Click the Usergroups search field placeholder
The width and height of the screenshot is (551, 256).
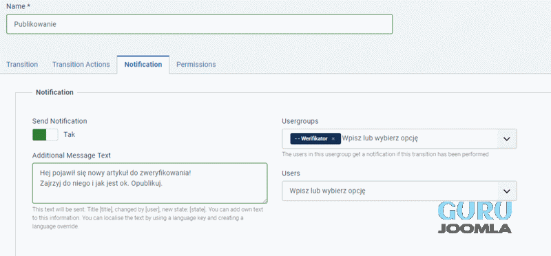pyautogui.click(x=380, y=138)
